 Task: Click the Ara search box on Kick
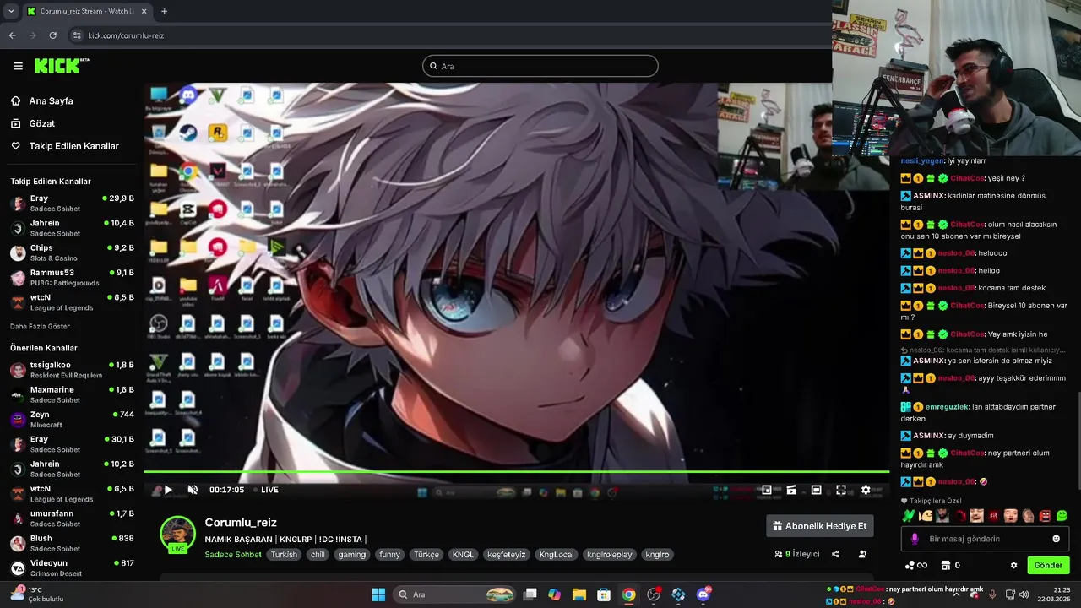click(540, 66)
